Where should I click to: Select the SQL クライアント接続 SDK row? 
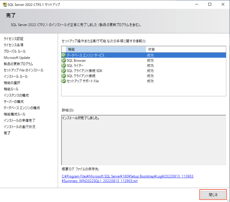143,70
